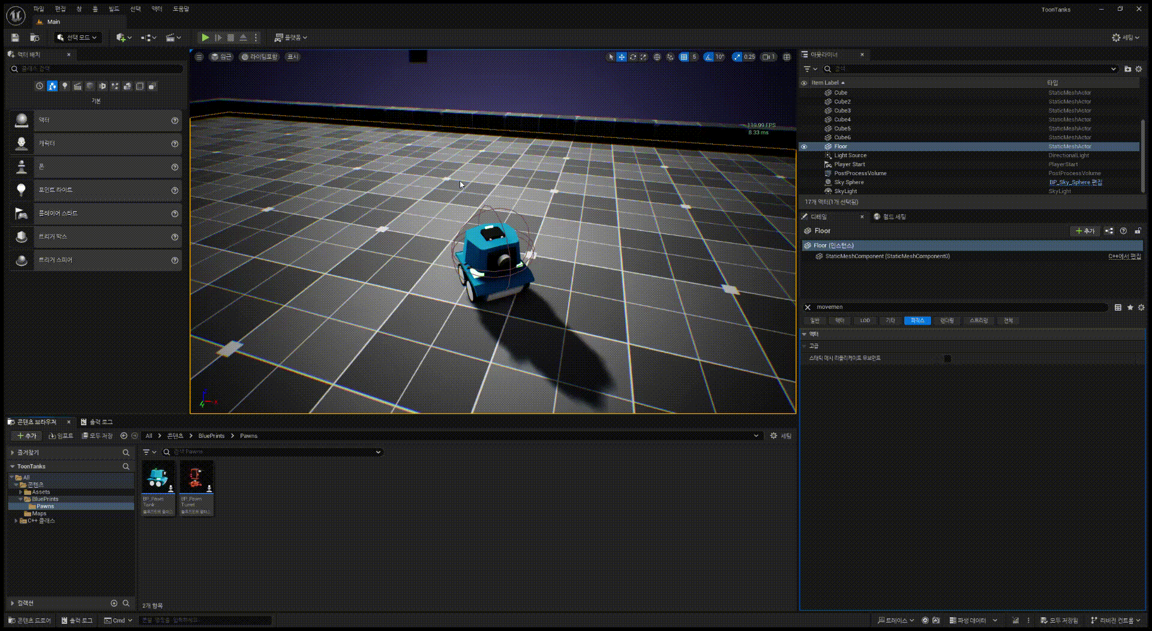Select the recently placed clock category icon
The height and width of the screenshot is (631, 1152).
(40, 86)
